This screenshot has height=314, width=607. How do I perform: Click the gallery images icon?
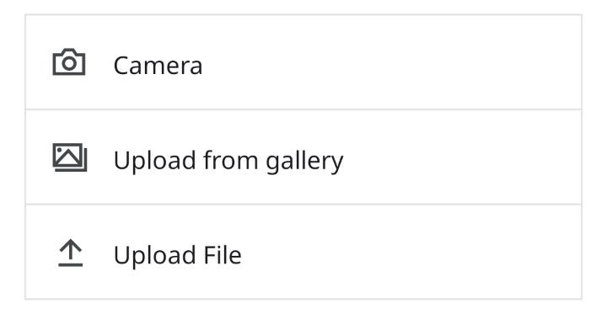(x=70, y=157)
